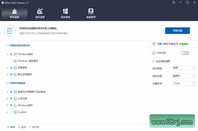
Task: Toggle the Windows系统 checkbox
Action: coord(11,54)
